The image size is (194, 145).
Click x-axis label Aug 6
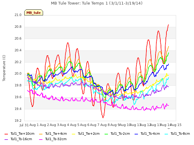tap(85, 125)
